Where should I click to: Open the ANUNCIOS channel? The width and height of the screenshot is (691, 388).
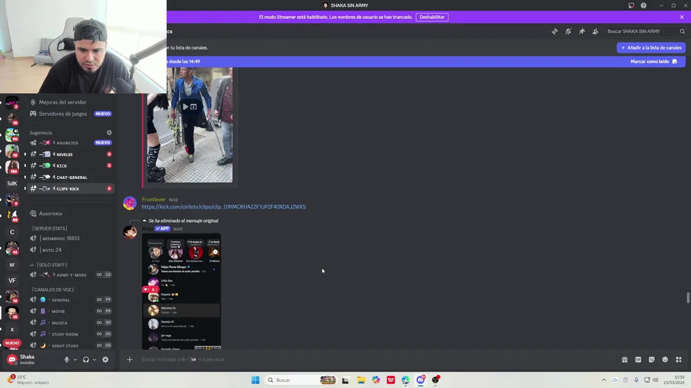tap(70, 143)
